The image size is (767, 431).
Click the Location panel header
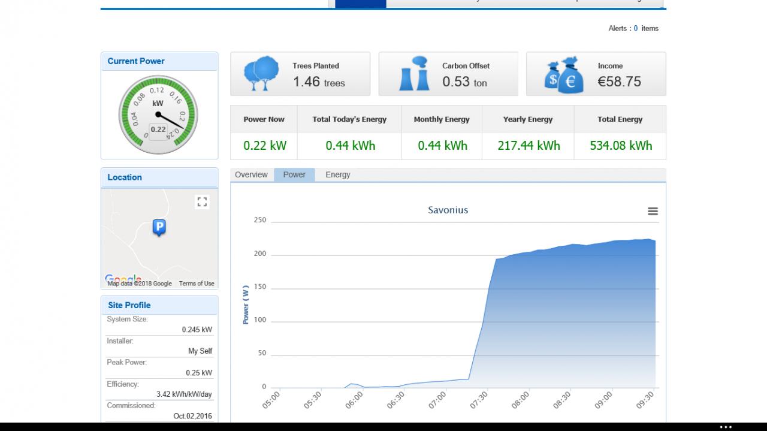coord(159,177)
